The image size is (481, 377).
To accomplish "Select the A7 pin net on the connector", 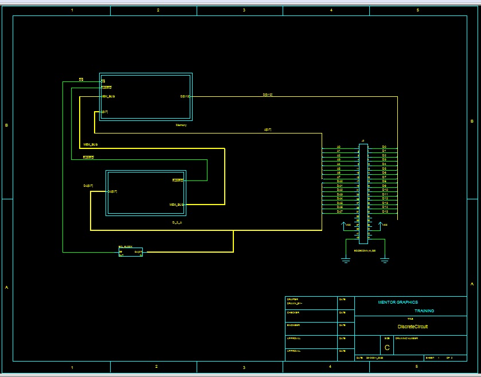I will point(339,177).
